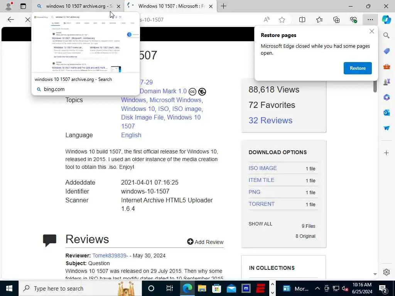395x296 pixels.
Task: Click the Restore button
Action: click(x=358, y=68)
